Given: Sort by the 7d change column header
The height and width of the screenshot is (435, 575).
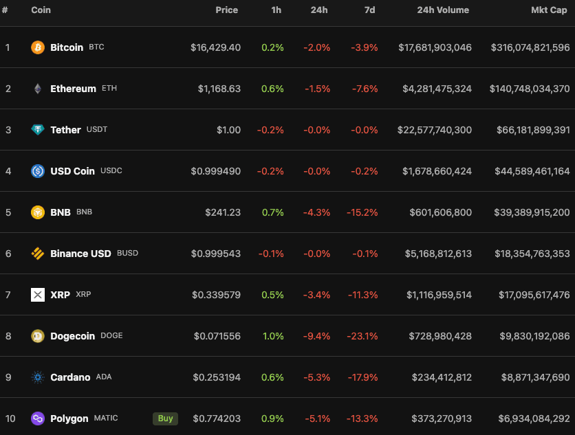Looking at the screenshot, I should (370, 10).
